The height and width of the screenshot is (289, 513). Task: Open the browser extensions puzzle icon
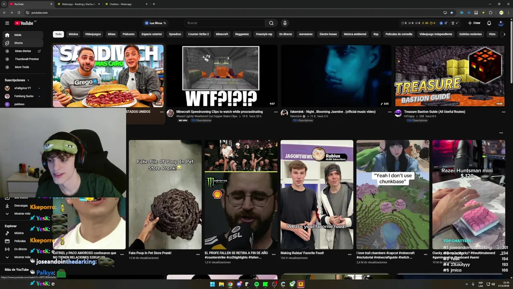pyautogui.click(x=491, y=12)
